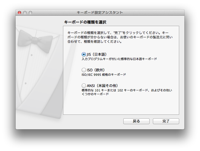Viewport: 200px width, 151px height.
Task: Click the text ISO/IEC 9995 規格のキーボード
Action: (x=104, y=75)
